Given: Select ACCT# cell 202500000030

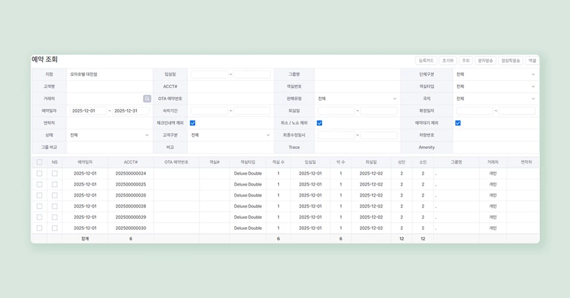Looking at the screenshot, I should coord(131,228).
